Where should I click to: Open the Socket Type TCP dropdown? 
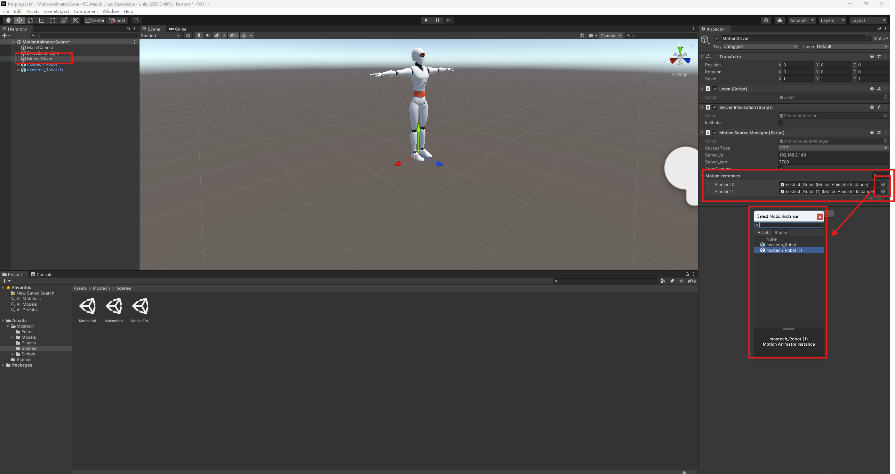tap(833, 148)
